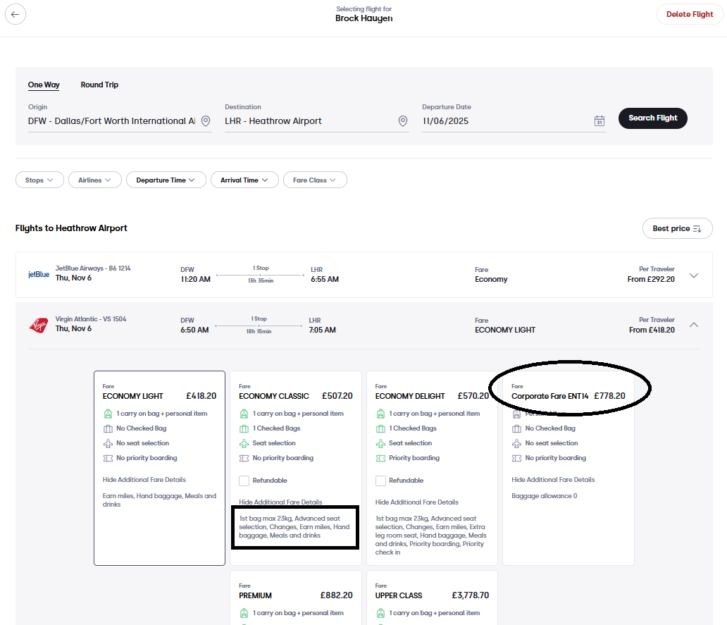
Task: Click Economy Delight priority boarding icon
Action: tap(380, 458)
